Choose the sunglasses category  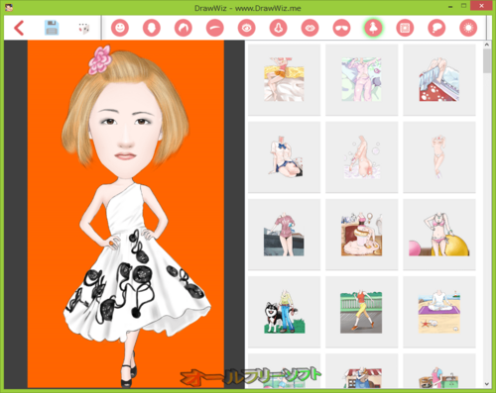(x=341, y=28)
